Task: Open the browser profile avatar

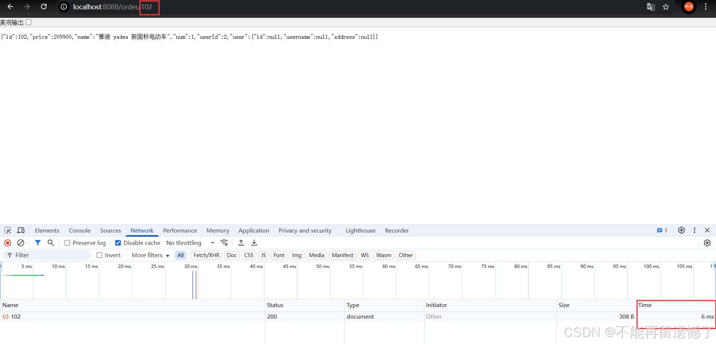Action: point(689,7)
